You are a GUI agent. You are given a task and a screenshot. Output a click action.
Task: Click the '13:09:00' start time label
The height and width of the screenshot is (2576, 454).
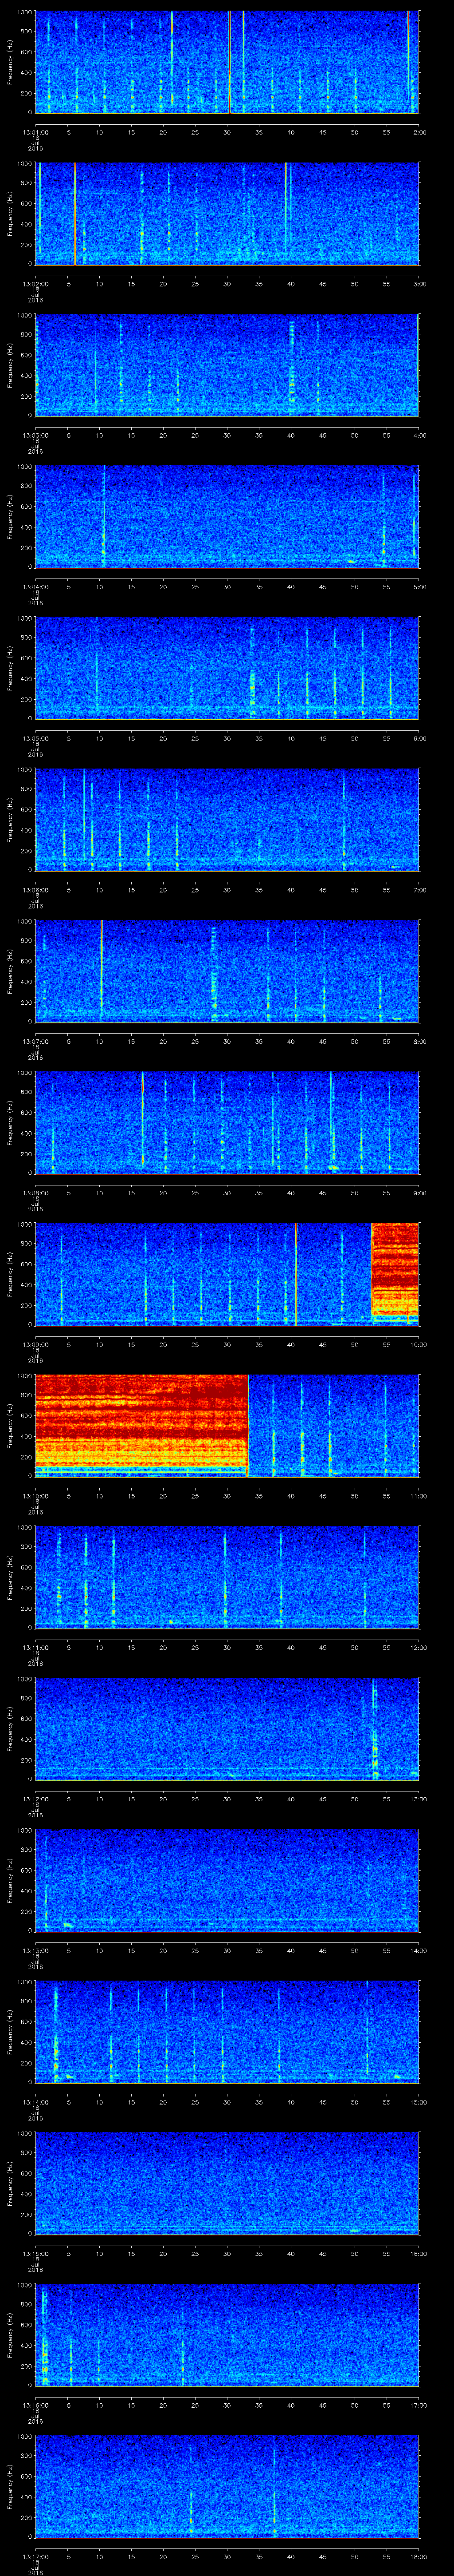point(35,1344)
